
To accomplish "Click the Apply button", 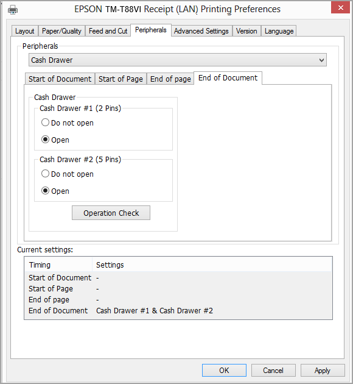I will (x=323, y=371).
